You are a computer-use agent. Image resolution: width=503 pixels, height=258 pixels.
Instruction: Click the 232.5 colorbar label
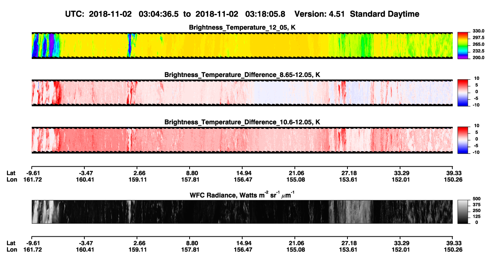pos(479,51)
